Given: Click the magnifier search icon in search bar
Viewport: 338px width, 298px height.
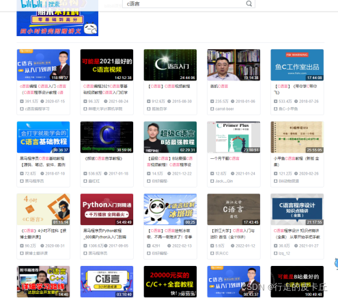Looking at the screenshot, I should 249,3.
